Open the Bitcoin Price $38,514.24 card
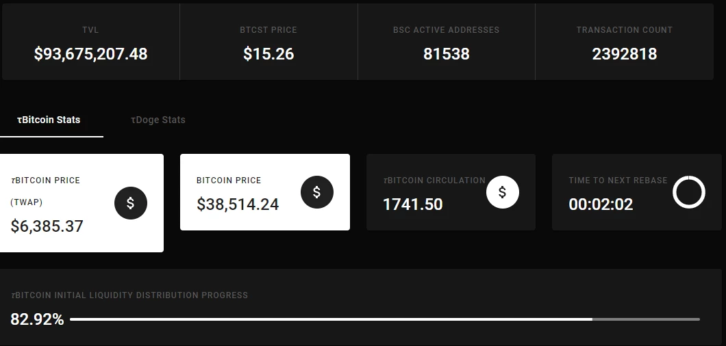 pos(265,192)
